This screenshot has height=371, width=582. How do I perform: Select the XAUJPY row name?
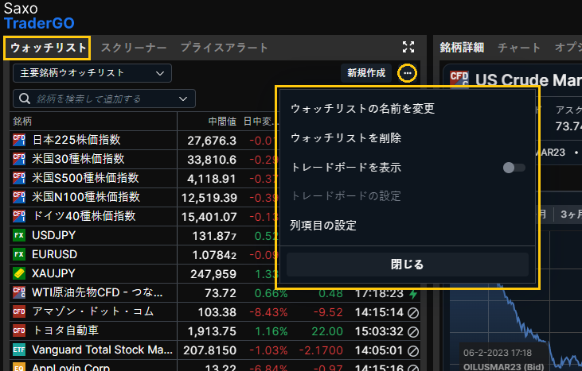pyautogui.click(x=53, y=273)
